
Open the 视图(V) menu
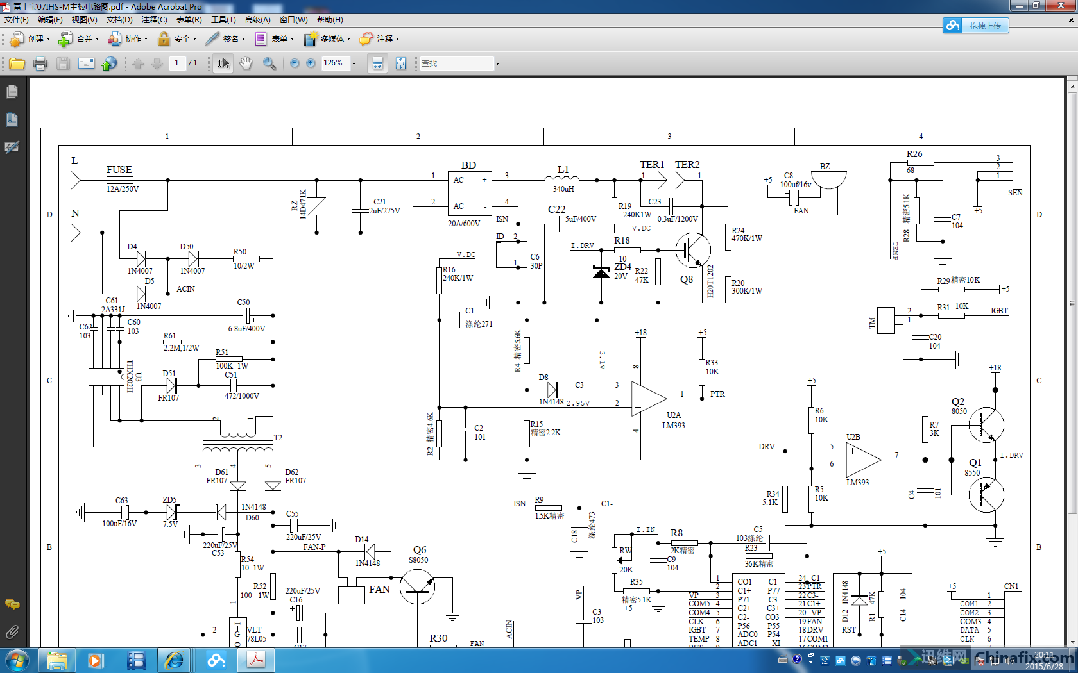pyautogui.click(x=84, y=20)
